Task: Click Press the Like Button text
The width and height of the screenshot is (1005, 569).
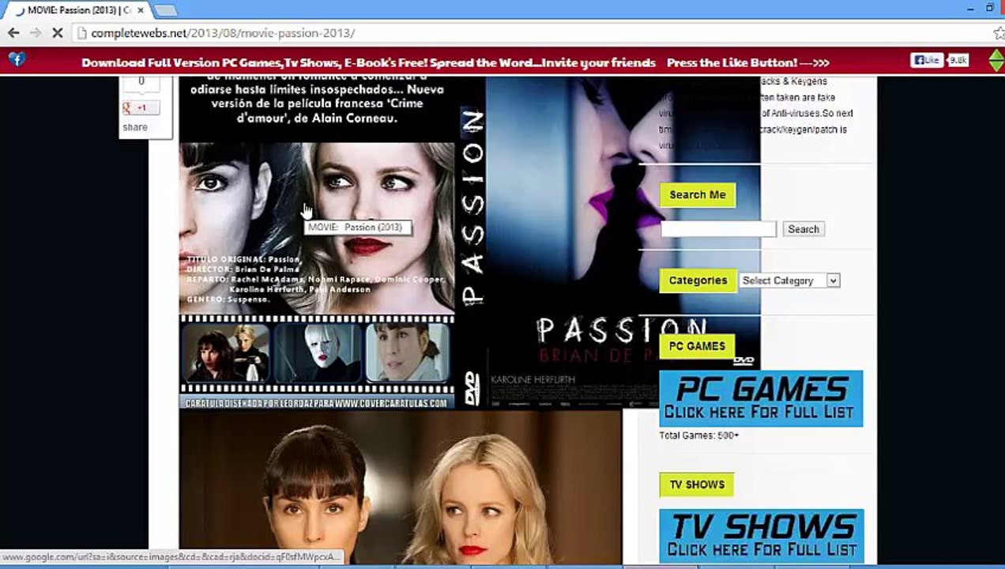Action: pyautogui.click(x=747, y=62)
